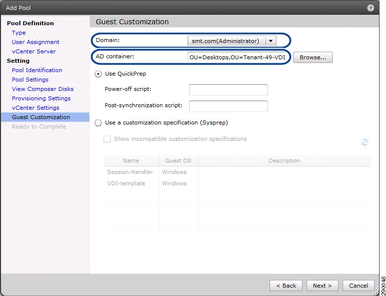Open the help question mark icon
386x296 pixels.
coord(370,8)
